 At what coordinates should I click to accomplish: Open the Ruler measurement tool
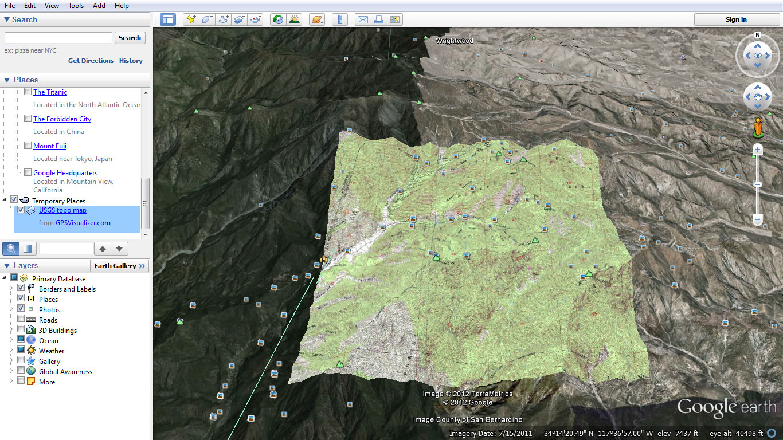[339, 19]
